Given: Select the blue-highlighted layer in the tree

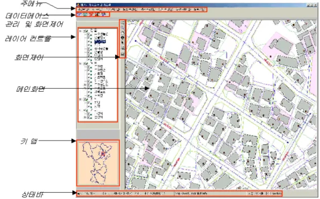Looking at the screenshot, I should click(100, 42).
